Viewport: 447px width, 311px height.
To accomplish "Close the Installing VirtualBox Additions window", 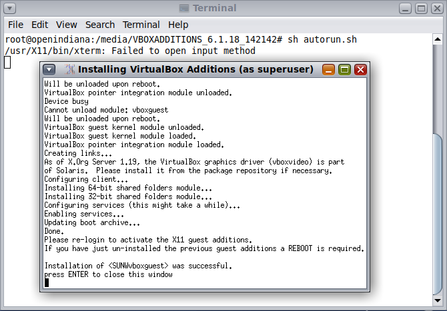I will [360, 69].
